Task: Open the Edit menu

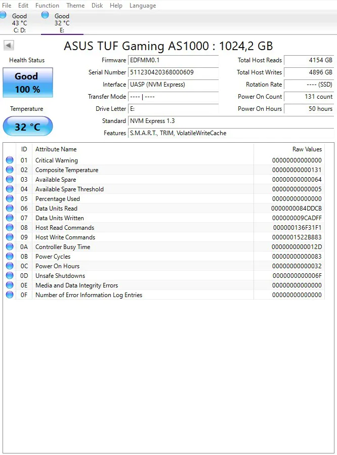Action: (x=23, y=6)
